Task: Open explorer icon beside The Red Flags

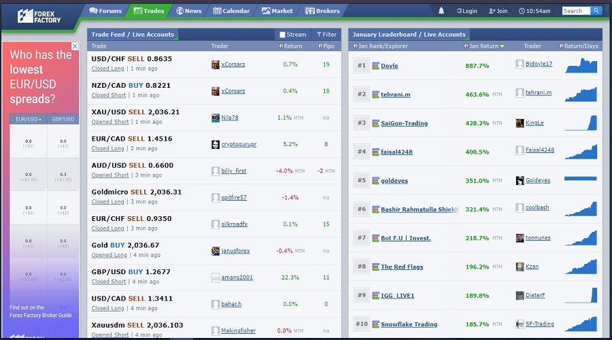Action: pos(375,267)
